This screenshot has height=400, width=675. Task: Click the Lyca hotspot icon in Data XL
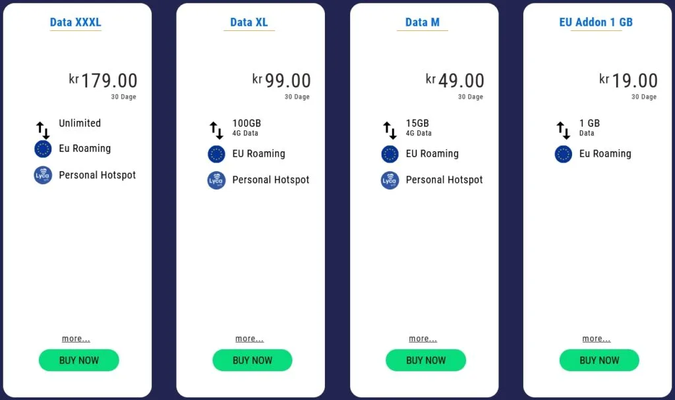[216, 180]
